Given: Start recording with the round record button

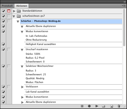Looking at the screenshot, I should [x=89, y=106].
